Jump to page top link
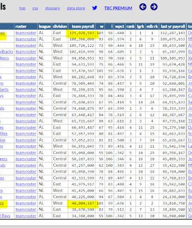Viewport: 192px width, 228px height. click(22, 8)
